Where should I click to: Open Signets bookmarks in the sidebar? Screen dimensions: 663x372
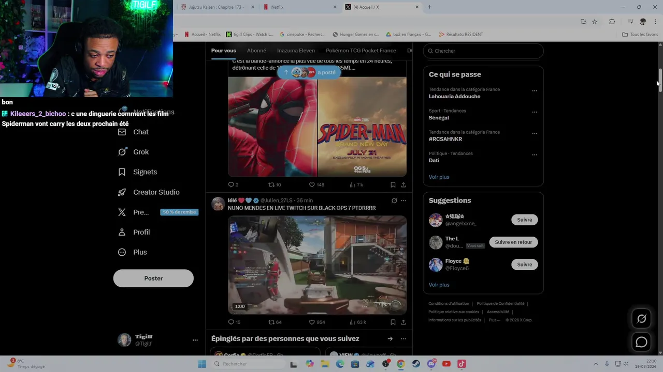pyautogui.click(x=137, y=172)
